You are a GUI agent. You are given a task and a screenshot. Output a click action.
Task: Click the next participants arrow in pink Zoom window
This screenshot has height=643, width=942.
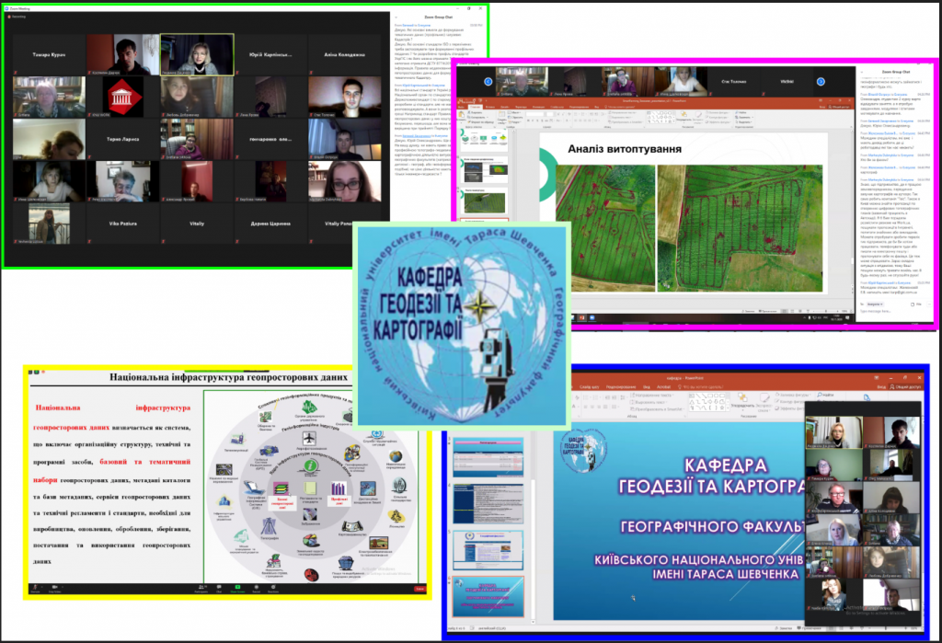coord(821,81)
